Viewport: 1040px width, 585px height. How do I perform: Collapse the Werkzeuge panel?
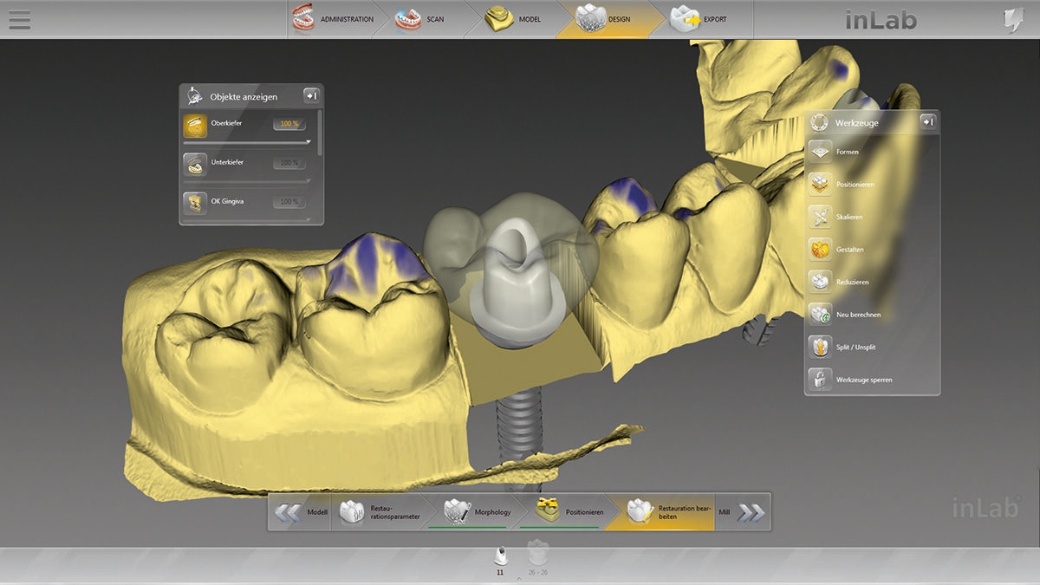point(927,122)
